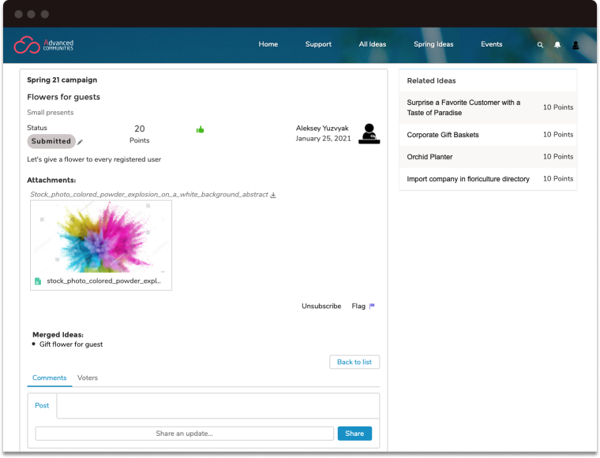Click the 20 Points counter

pos(139,134)
